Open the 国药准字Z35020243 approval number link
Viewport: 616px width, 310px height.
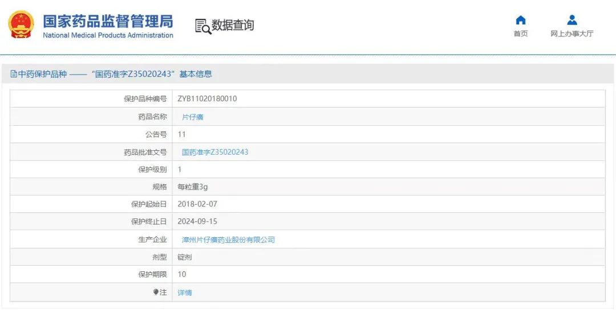tap(215, 152)
